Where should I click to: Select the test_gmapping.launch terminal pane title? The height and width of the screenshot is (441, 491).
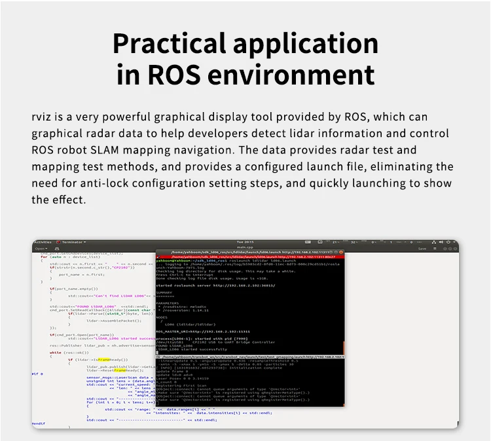pyautogui.click(x=249, y=357)
